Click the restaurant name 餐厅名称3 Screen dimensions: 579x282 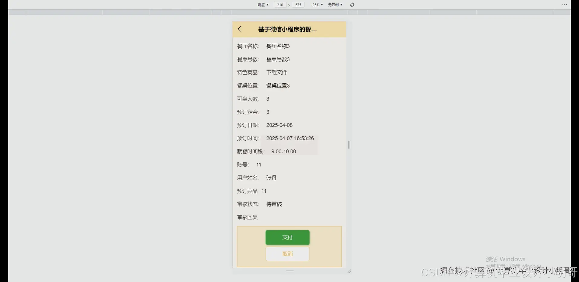click(278, 46)
